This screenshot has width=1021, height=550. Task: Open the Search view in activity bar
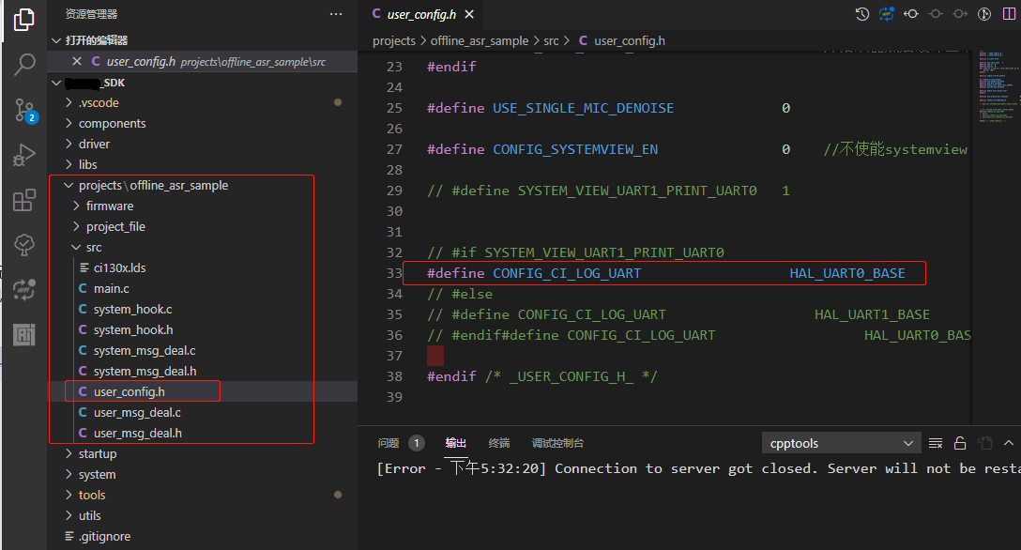[x=24, y=65]
